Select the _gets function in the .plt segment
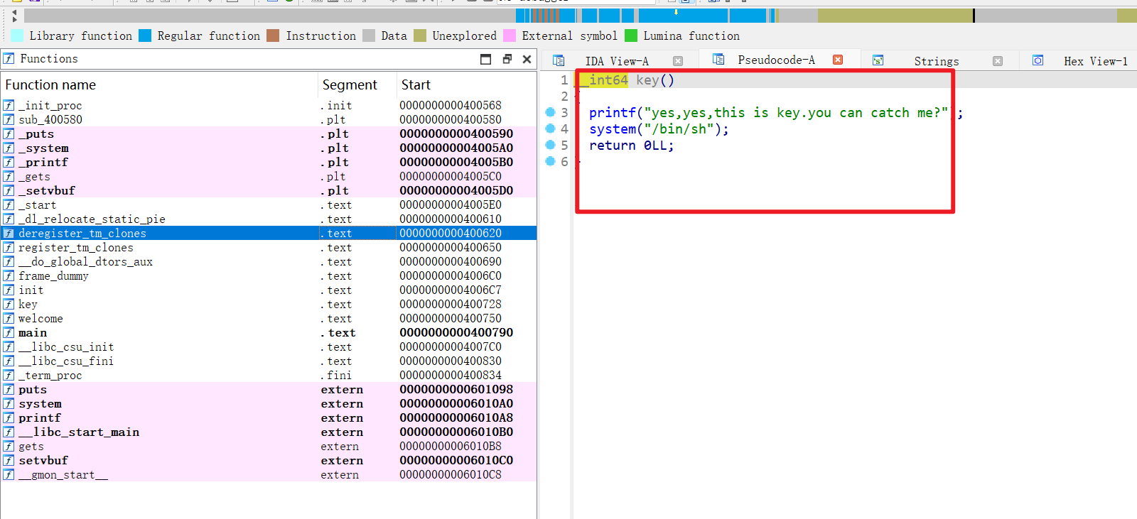 [x=269, y=176]
